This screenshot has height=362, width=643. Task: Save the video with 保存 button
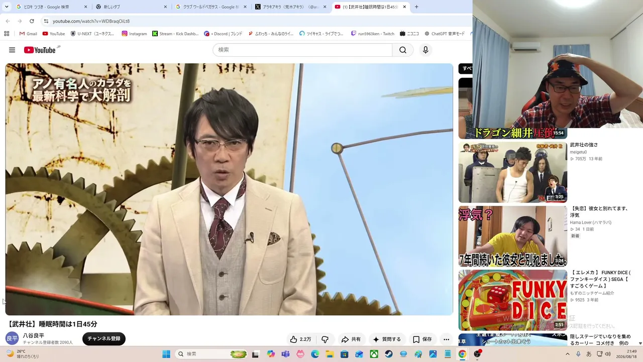pyautogui.click(x=422, y=339)
